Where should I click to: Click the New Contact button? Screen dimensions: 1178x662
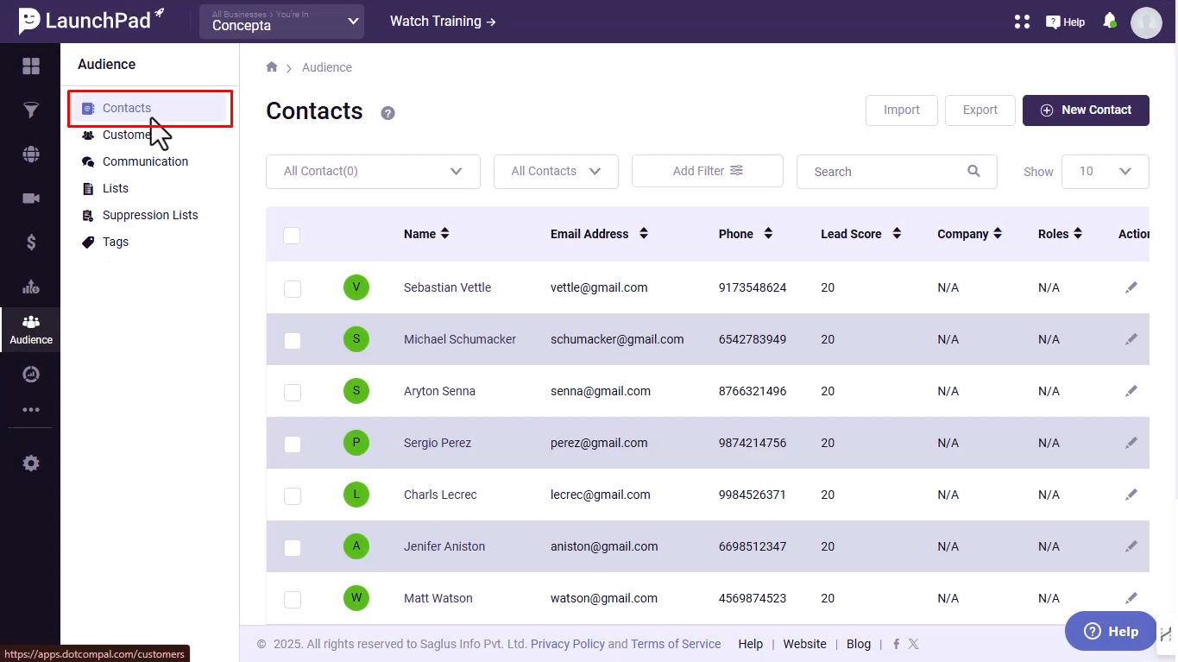point(1086,110)
